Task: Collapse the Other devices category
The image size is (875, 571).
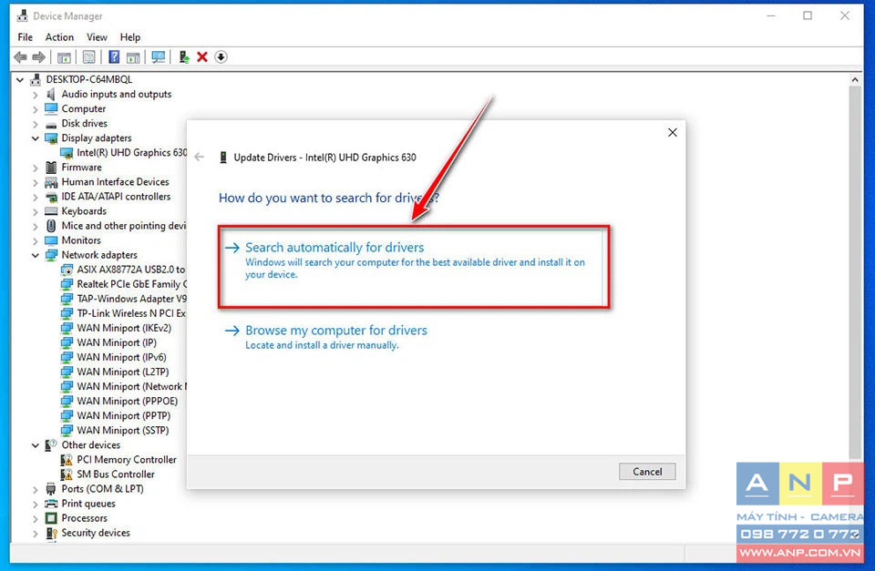Action: (36, 445)
